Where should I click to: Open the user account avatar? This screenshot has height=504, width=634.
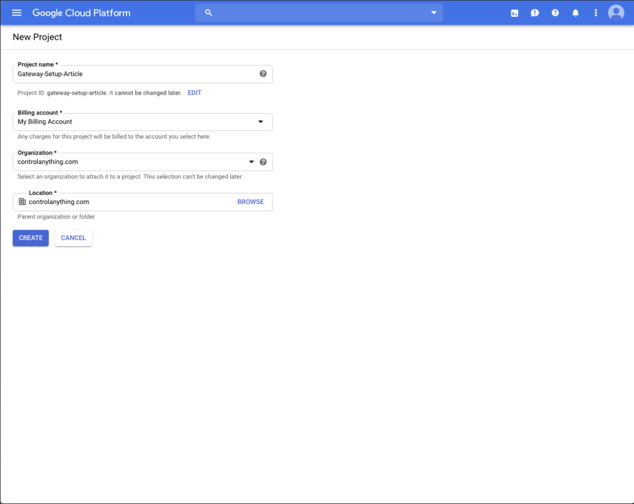[x=616, y=12]
